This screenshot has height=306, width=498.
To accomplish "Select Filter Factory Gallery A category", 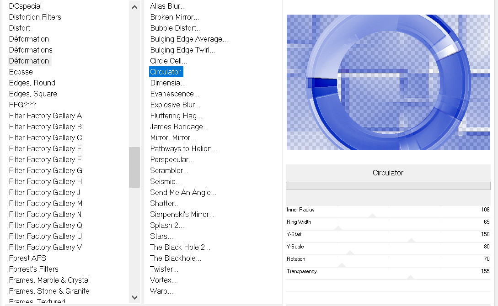I will pos(45,116).
